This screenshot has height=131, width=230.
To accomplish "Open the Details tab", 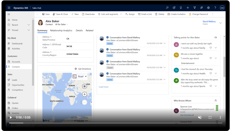I will tap(79, 31).
